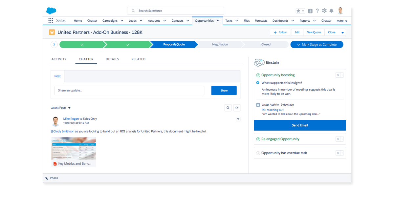This screenshot has width=394, height=210.
Task: Refresh the Chatter feed
Action: click(236, 108)
